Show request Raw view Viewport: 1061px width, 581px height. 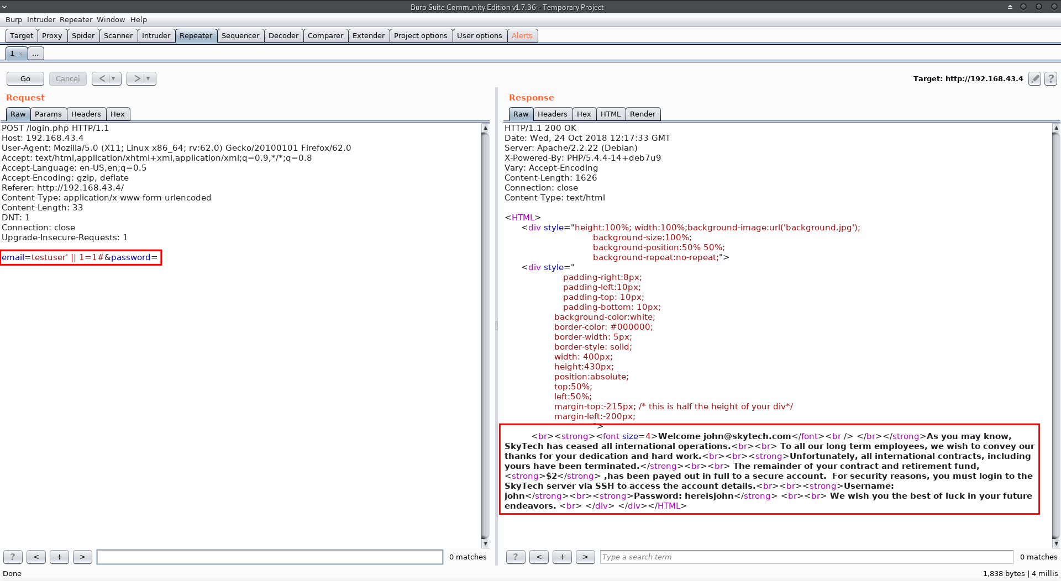point(18,114)
